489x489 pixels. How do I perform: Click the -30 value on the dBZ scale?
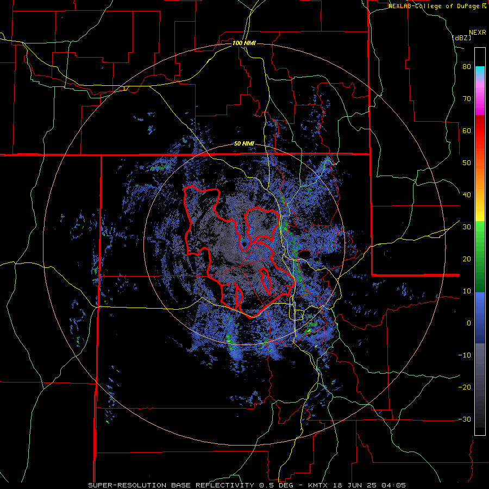(465, 419)
